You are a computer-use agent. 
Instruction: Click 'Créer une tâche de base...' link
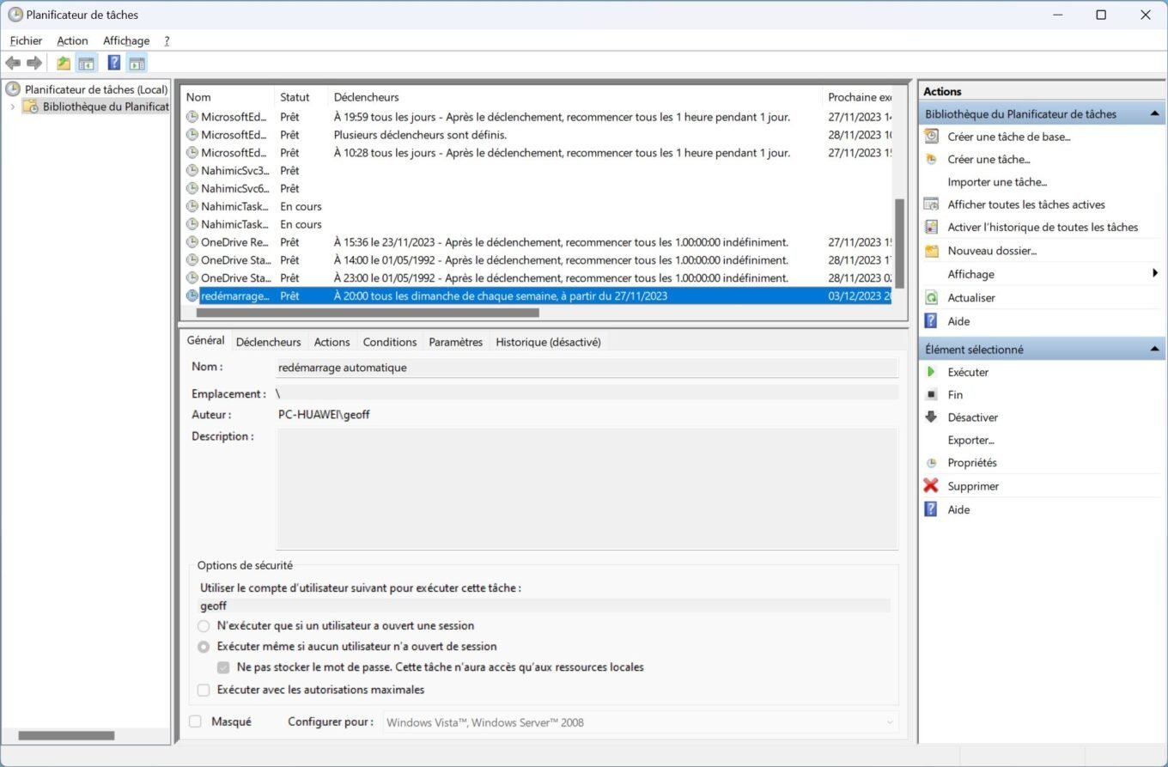1009,137
